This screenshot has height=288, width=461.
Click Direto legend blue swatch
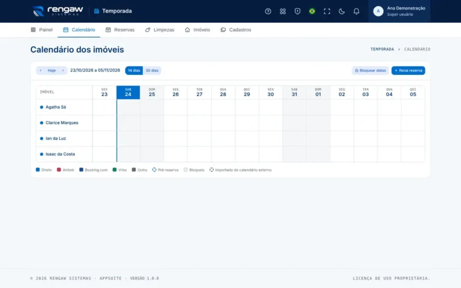click(x=38, y=170)
